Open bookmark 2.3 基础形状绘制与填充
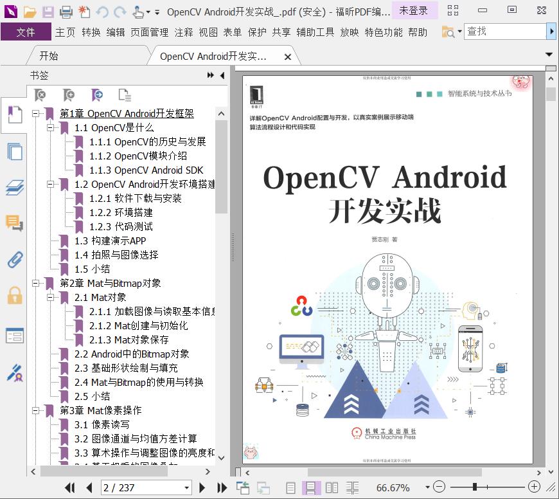The width and height of the screenshot is (559, 499). pyautogui.click(x=126, y=368)
